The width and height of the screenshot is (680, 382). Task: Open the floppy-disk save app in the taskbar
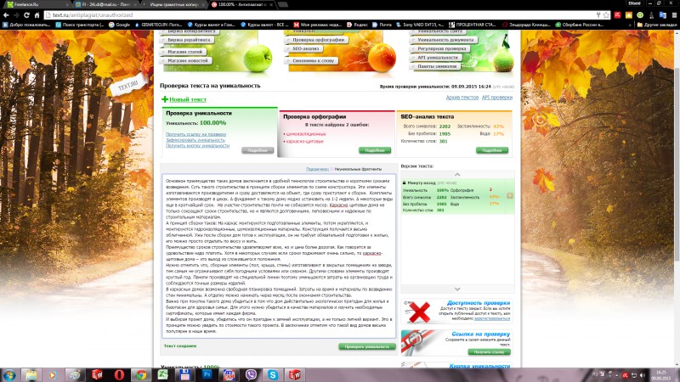click(185, 374)
